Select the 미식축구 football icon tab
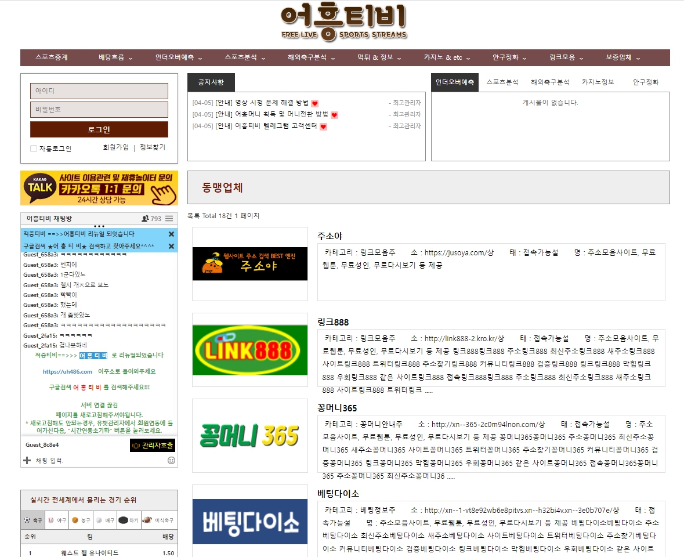 pos(158,520)
